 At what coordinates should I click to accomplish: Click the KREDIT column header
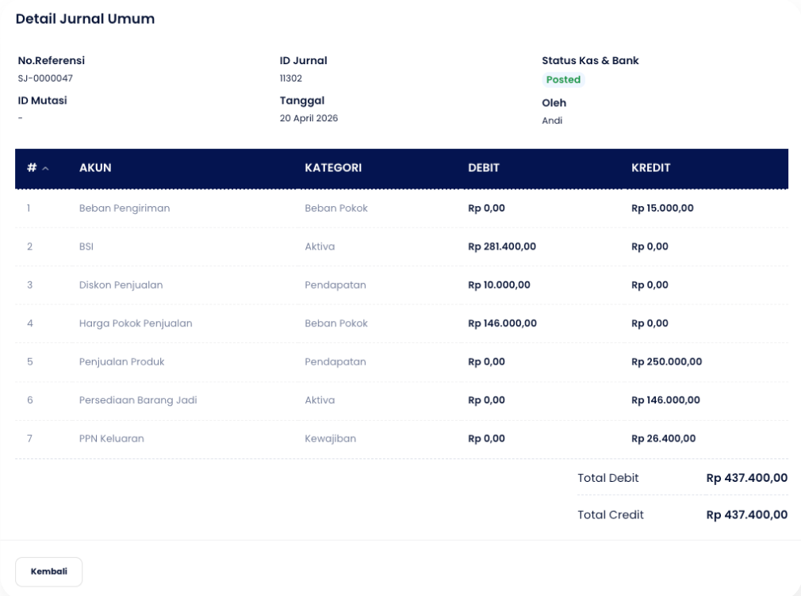click(x=650, y=168)
